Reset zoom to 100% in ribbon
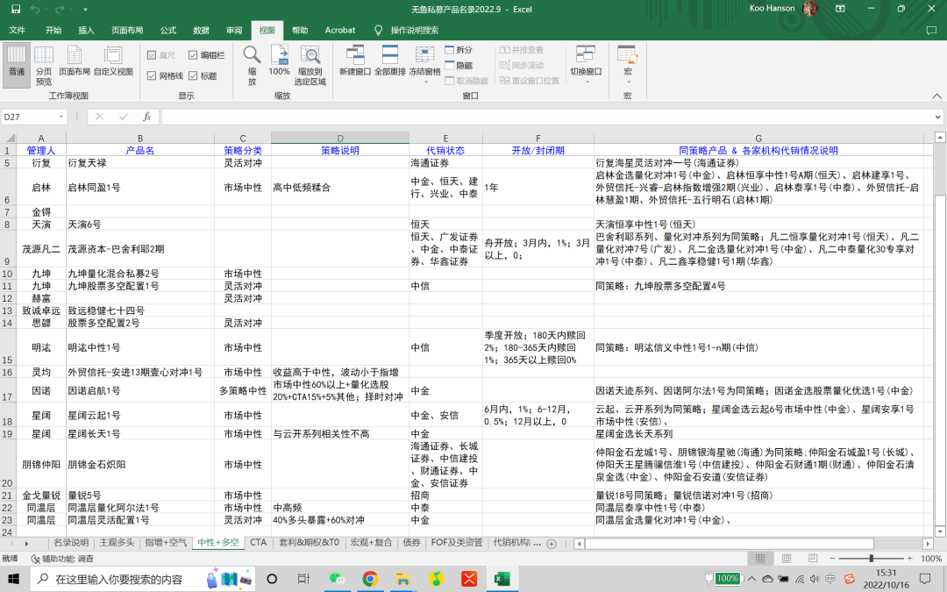 (279, 61)
